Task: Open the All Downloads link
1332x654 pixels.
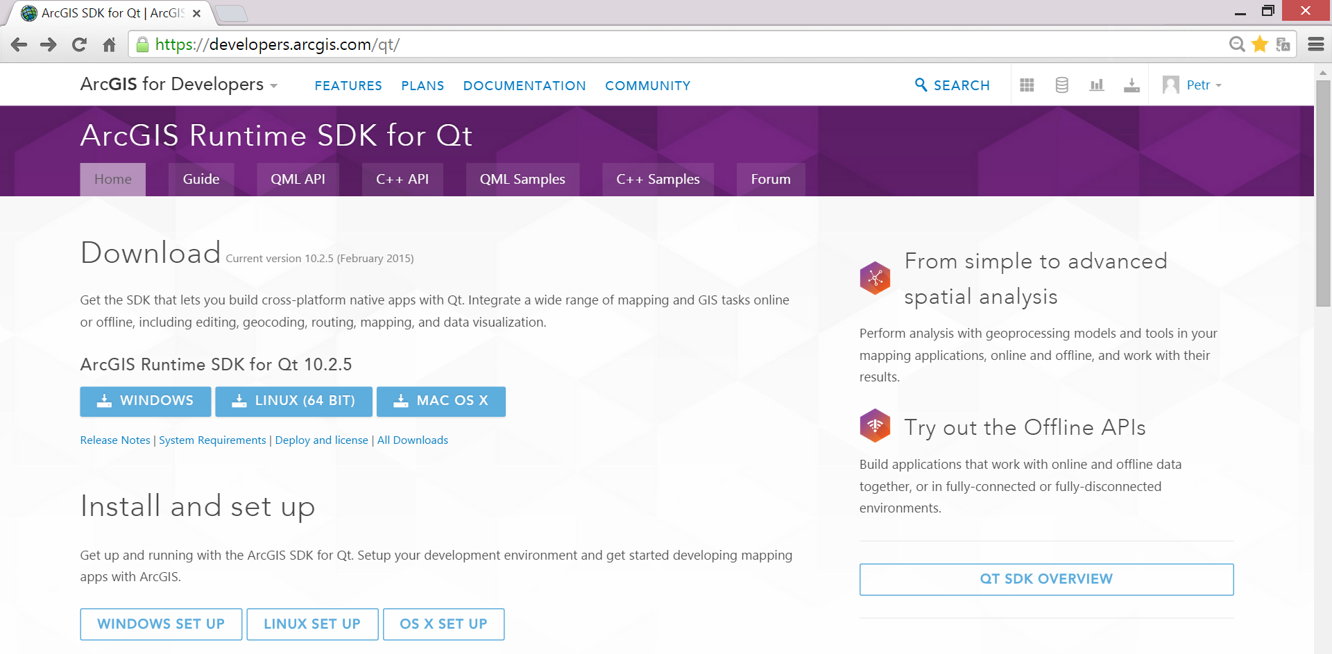Action: point(413,440)
